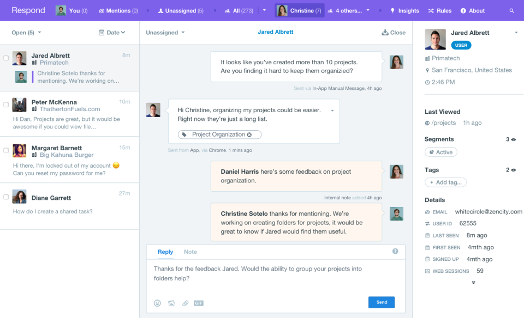This screenshot has width=524, height=318.
Task: Open the Date sorting dropdown
Action: click(x=112, y=32)
